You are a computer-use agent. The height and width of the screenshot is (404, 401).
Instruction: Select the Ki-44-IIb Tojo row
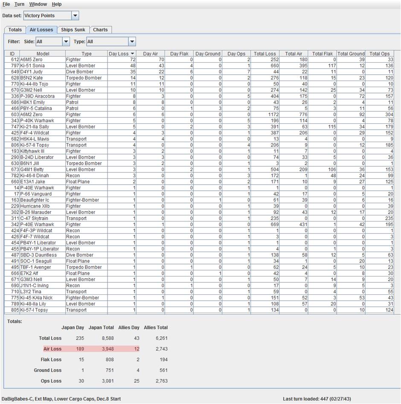pyautogui.click(x=199, y=84)
